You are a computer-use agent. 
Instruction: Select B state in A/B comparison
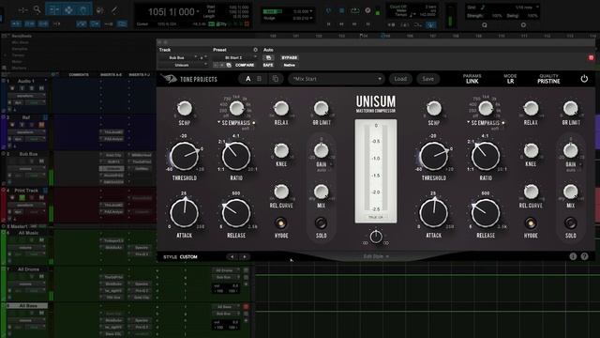tap(259, 79)
